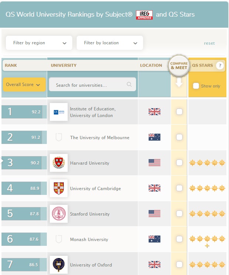The width and height of the screenshot is (229, 275).
Task: Click the Institute of Education logo
Action: (59, 112)
